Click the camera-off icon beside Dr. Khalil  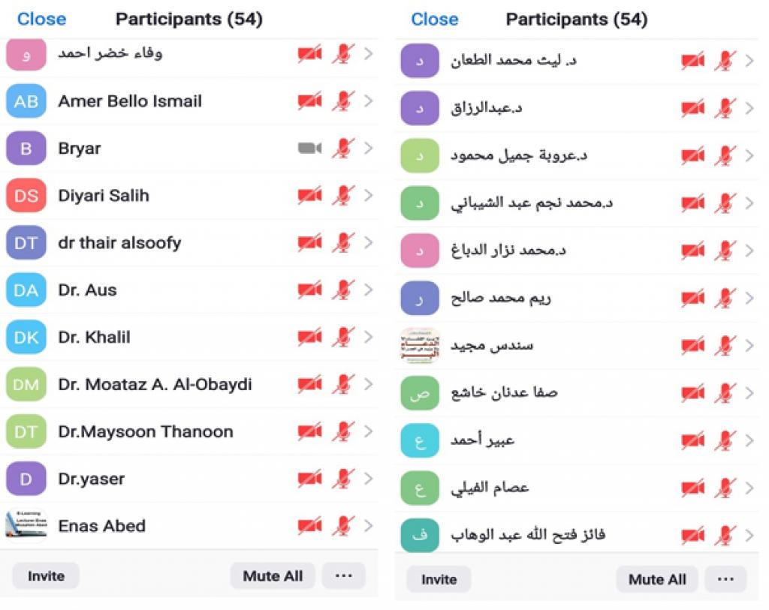[309, 338]
